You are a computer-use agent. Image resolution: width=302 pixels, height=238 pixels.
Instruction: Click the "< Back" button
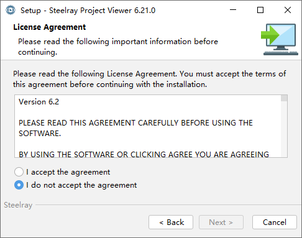(x=171, y=222)
